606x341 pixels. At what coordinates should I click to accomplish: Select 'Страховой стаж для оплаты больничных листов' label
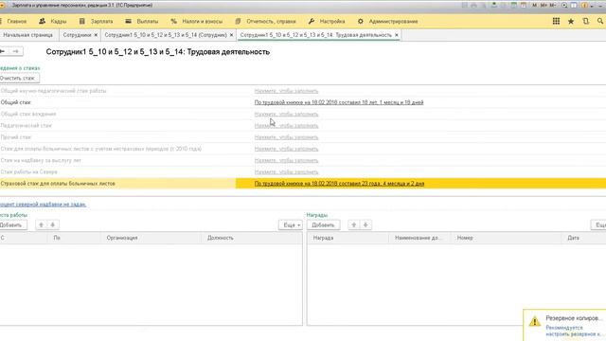pos(58,183)
